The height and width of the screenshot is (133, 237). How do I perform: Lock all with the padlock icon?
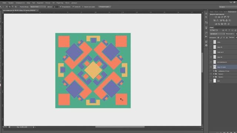(227, 37)
